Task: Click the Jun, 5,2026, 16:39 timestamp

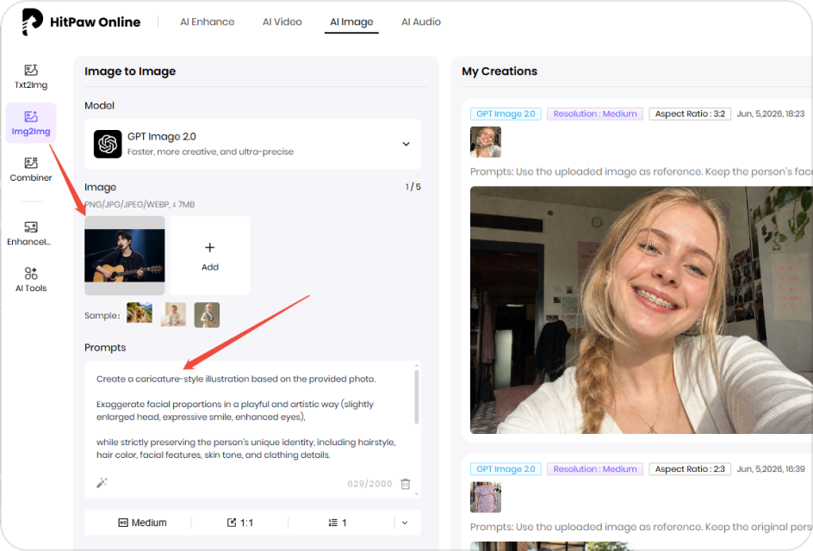Action: tap(771, 469)
